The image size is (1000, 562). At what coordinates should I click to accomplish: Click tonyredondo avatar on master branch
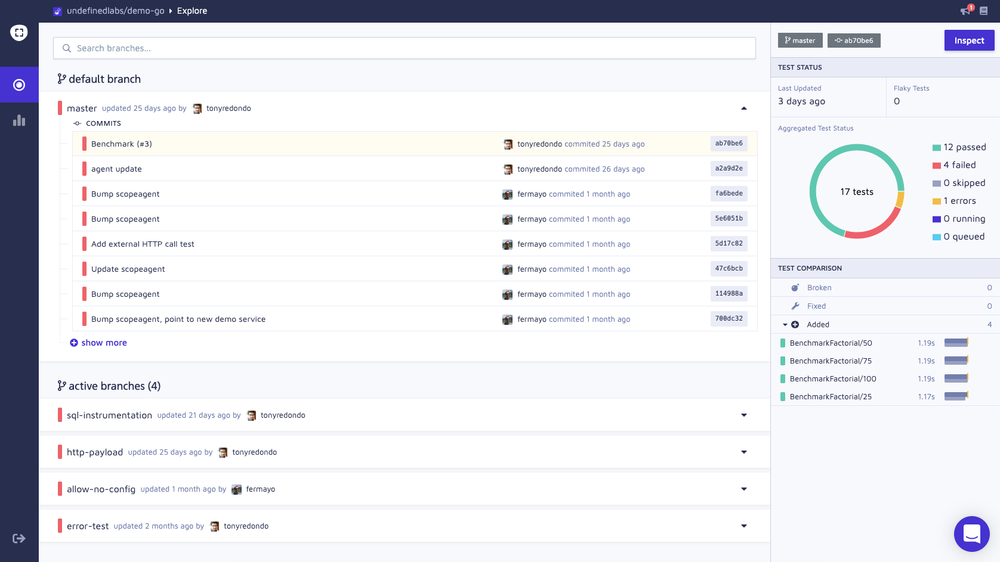click(x=197, y=108)
